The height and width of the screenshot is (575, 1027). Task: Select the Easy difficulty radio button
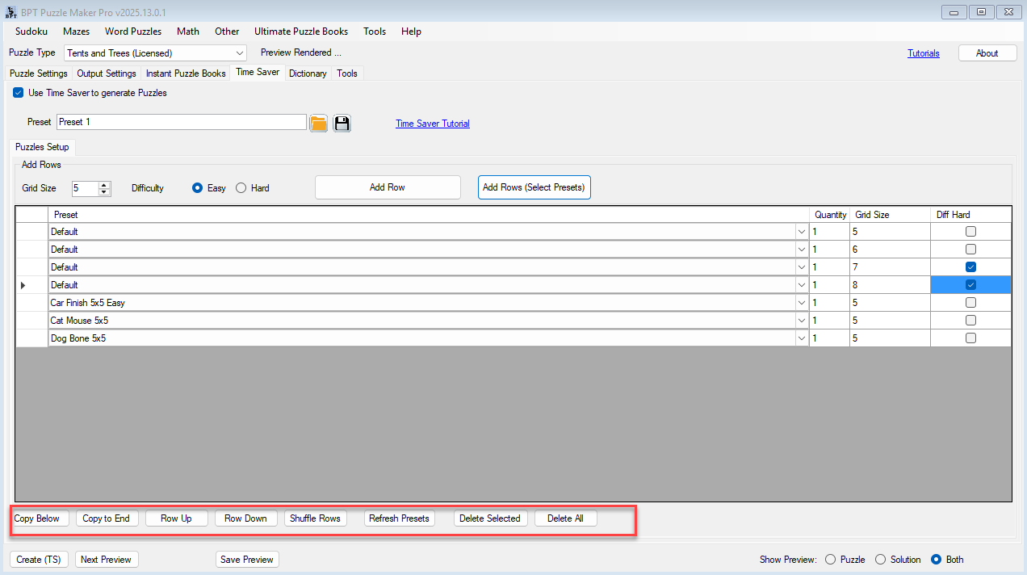pyautogui.click(x=197, y=188)
